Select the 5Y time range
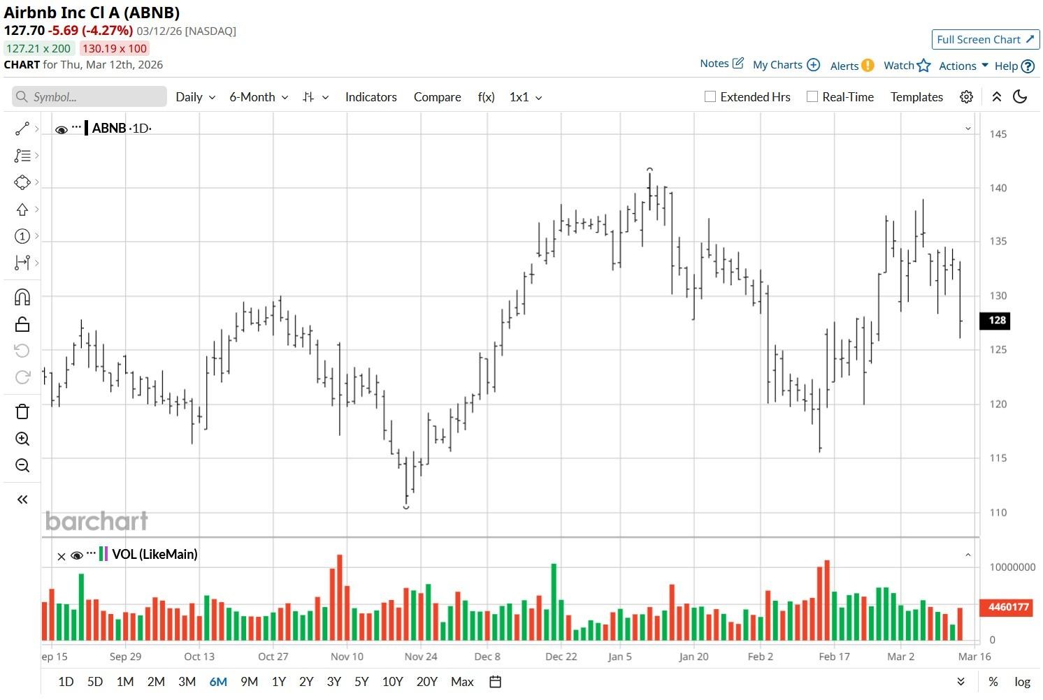 (361, 682)
